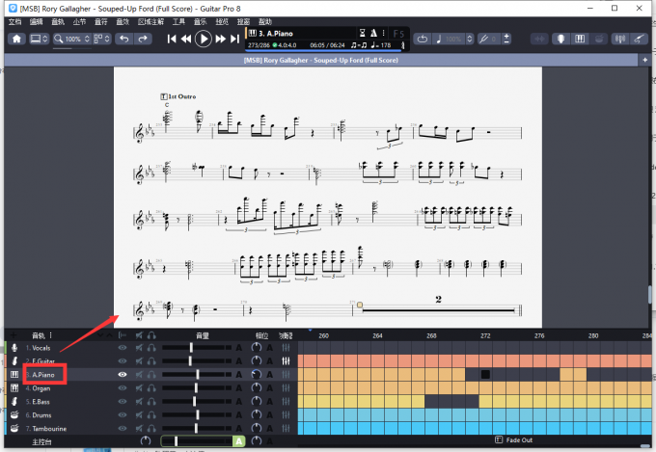Solo the Drums track with headphones icon
Image resolution: width=656 pixels, height=452 pixels.
(x=152, y=414)
